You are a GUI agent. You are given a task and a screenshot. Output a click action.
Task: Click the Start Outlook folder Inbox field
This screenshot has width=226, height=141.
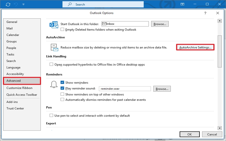[x=125, y=24]
